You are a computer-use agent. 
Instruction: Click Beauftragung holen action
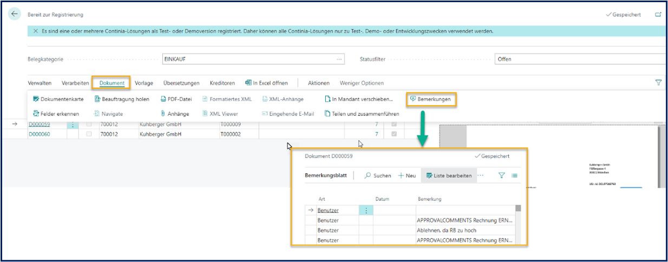122,99
